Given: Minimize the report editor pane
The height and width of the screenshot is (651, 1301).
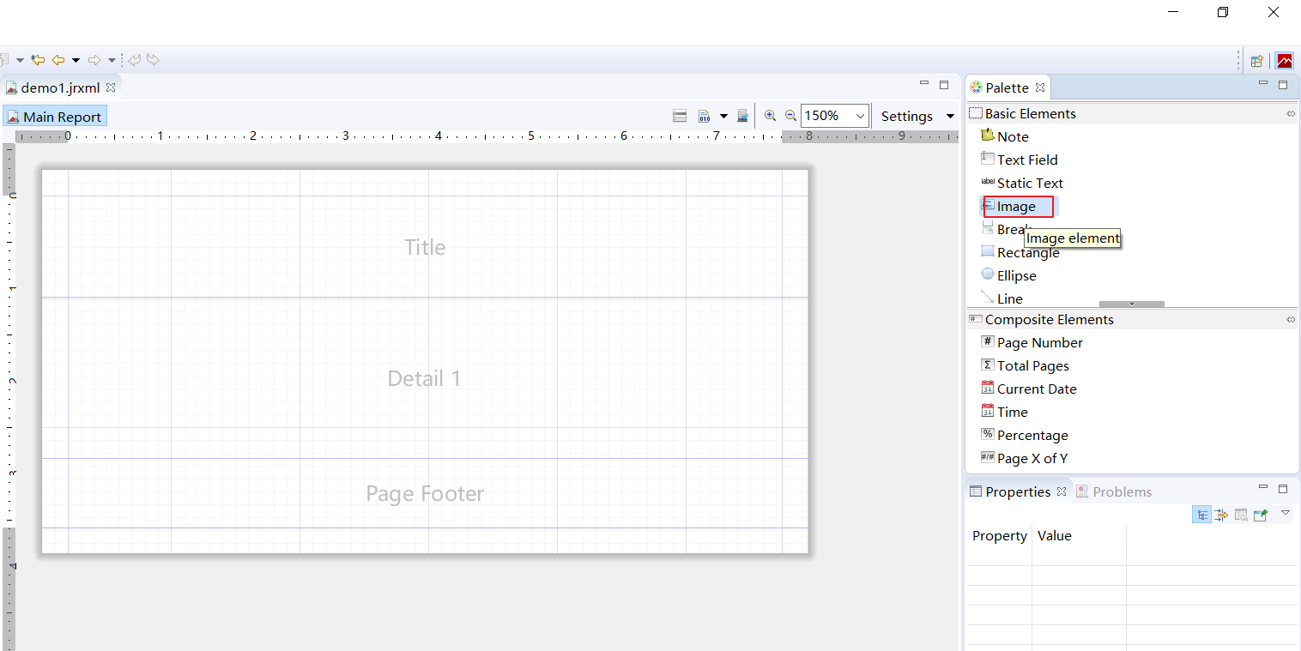Looking at the screenshot, I should (x=924, y=84).
